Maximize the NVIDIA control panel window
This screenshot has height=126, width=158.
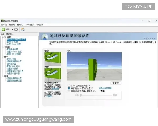point(149,21)
